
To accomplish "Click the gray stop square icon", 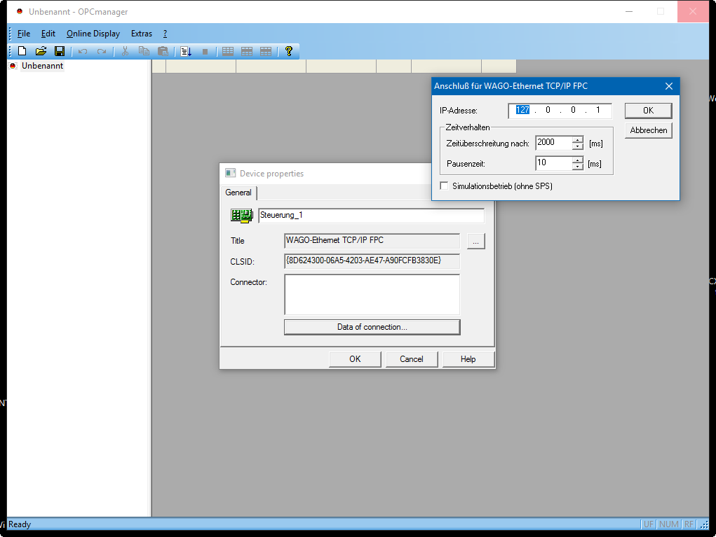I will 205,52.
